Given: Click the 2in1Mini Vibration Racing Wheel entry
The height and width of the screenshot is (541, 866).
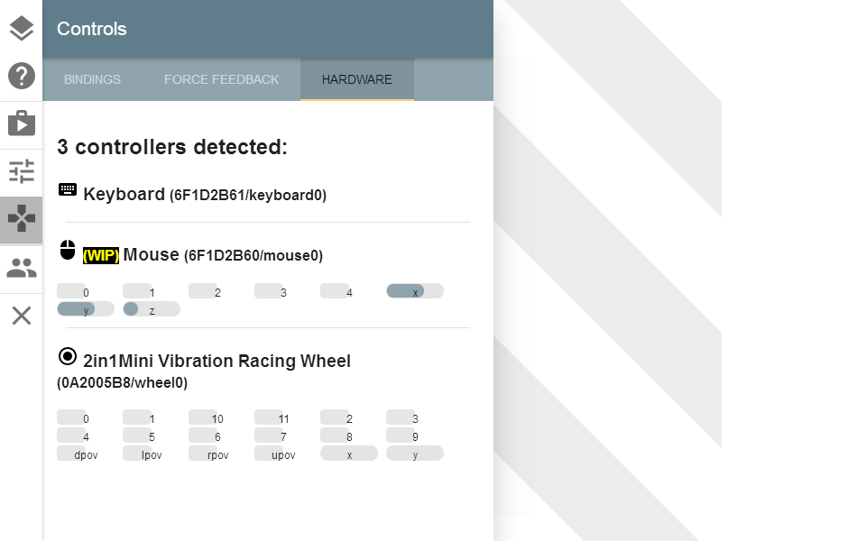Looking at the screenshot, I should (216, 361).
